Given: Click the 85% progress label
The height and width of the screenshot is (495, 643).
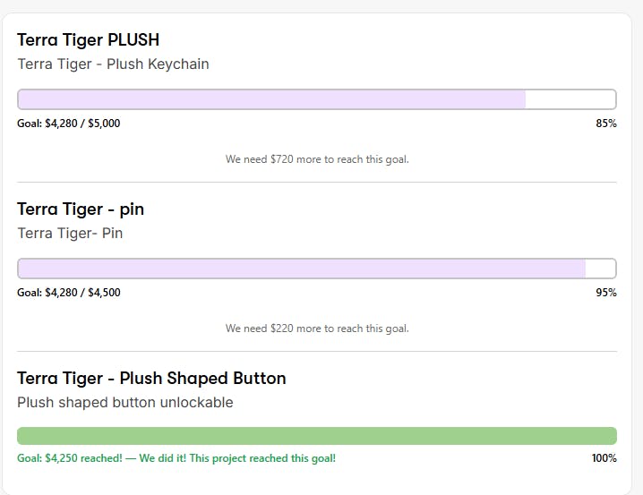Looking at the screenshot, I should (605, 124).
